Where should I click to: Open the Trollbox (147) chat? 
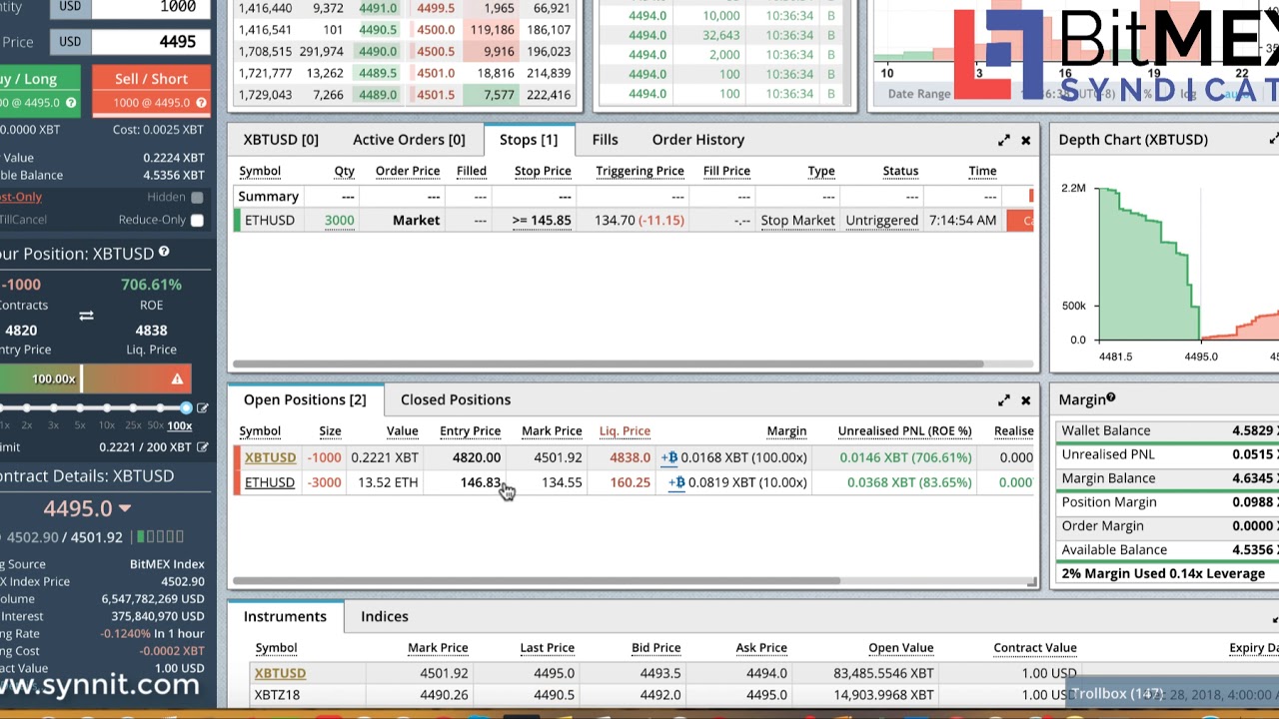[x=1116, y=693]
